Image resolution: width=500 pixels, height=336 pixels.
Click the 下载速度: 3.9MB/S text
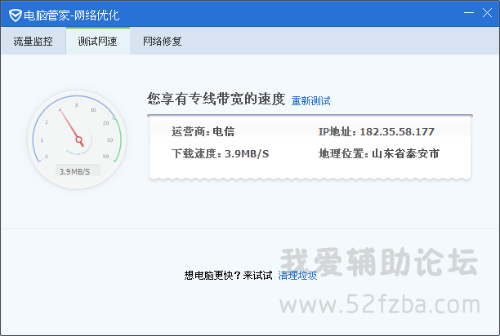220,153
